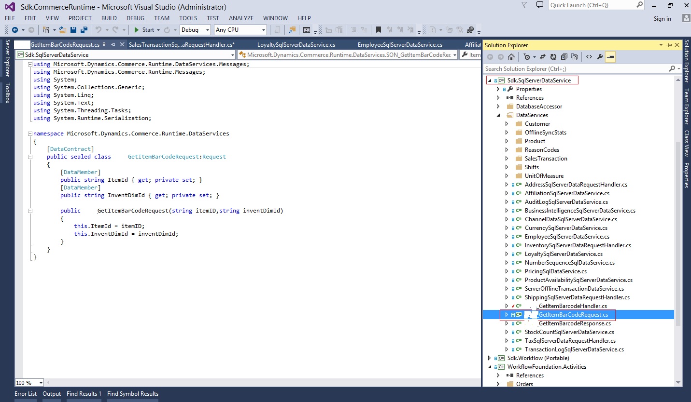
Task: Click the Save All toolbar icon
Action: 84,30
